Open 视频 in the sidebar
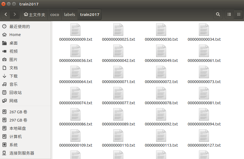This screenshot has height=159, width=244. pos(25,51)
